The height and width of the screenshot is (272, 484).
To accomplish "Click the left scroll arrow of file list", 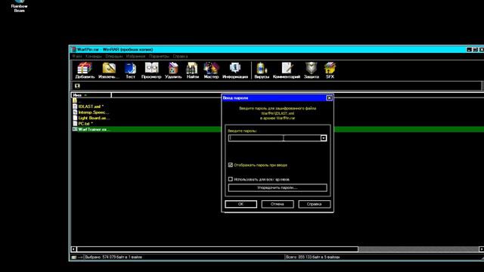I will click(x=74, y=249).
